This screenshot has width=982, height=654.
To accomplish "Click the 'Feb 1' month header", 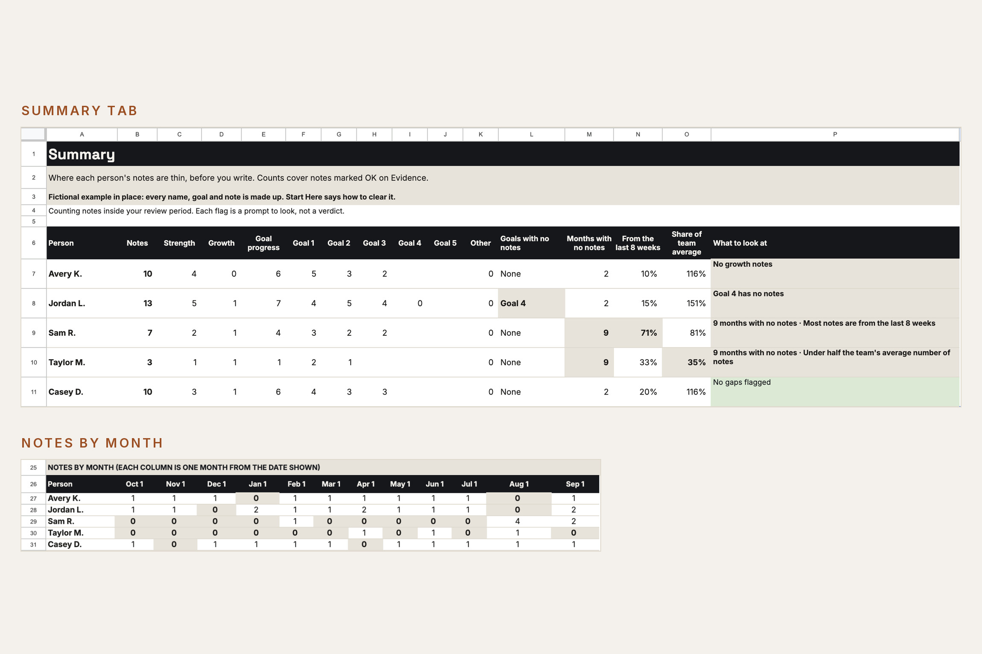I will coord(296,484).
